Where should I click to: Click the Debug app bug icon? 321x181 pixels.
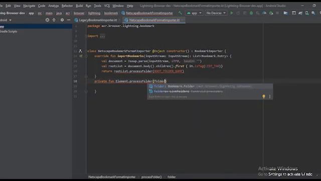[251, 13]
